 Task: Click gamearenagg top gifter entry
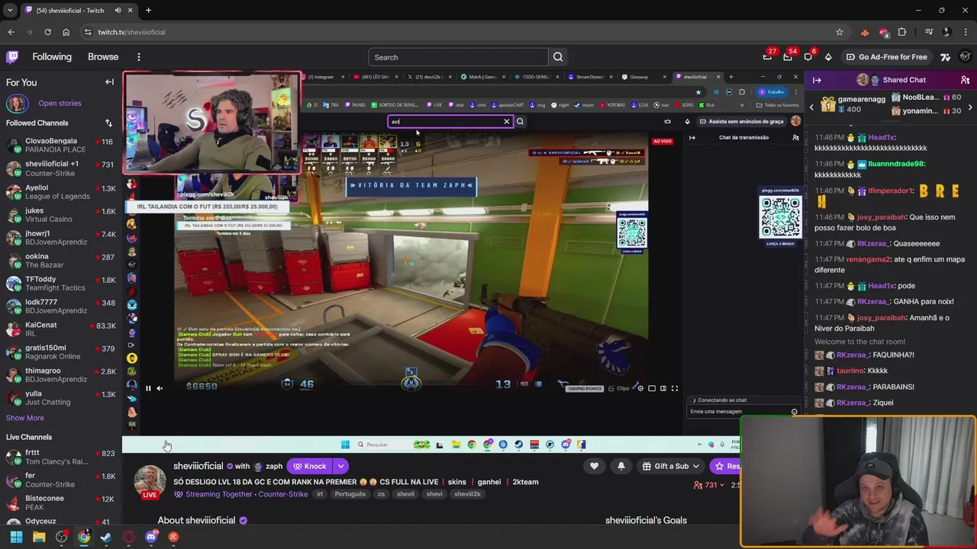point(853,104)
